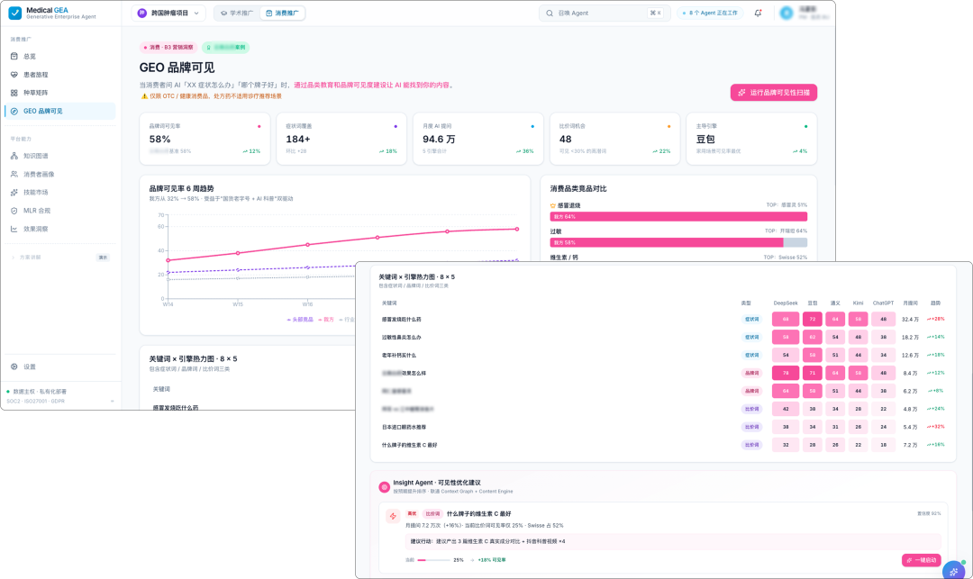
Task: Click the 一键启动 button
Action: pyautogui.click(x=921, y=560)
